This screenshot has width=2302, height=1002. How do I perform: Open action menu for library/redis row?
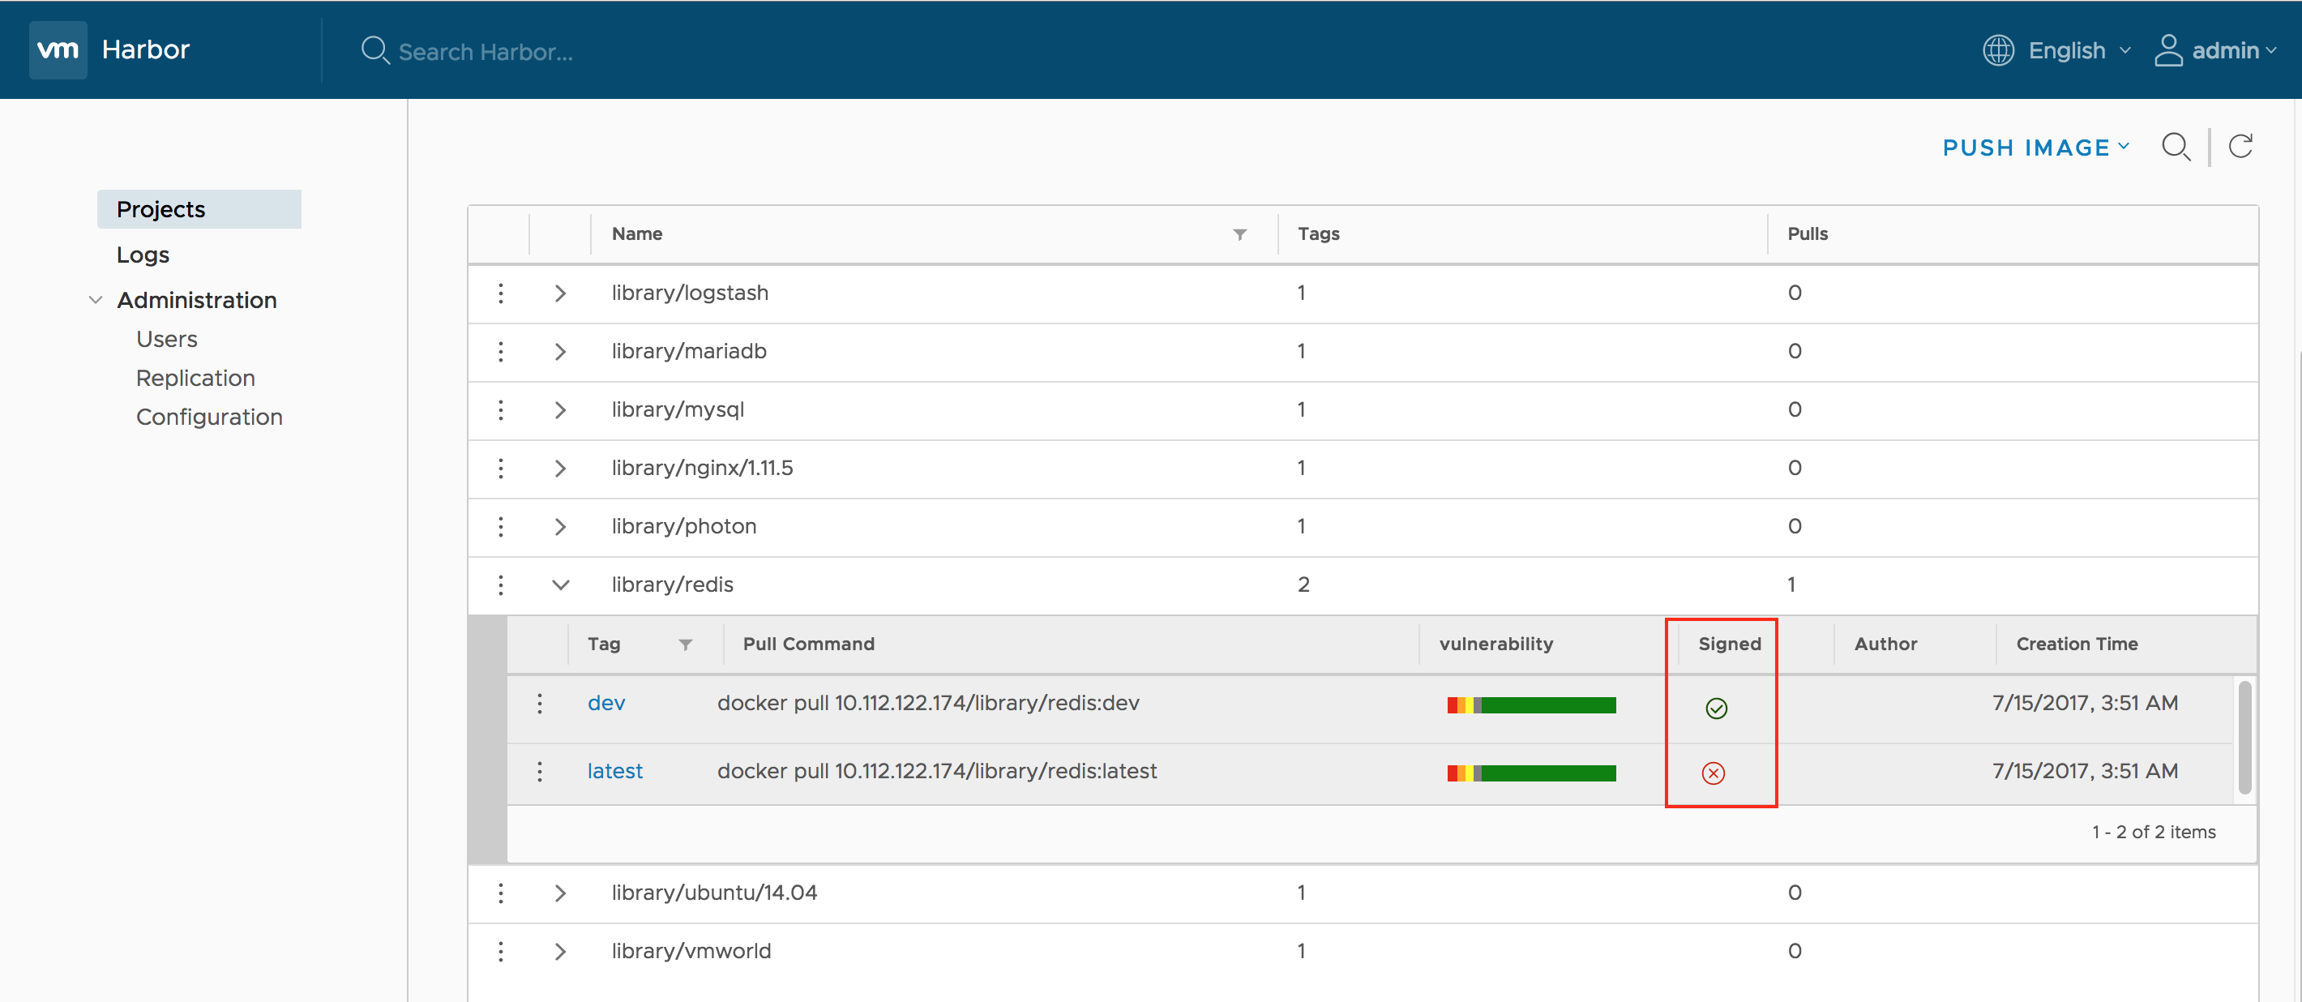pyautogui.click(x=500, y=584)
